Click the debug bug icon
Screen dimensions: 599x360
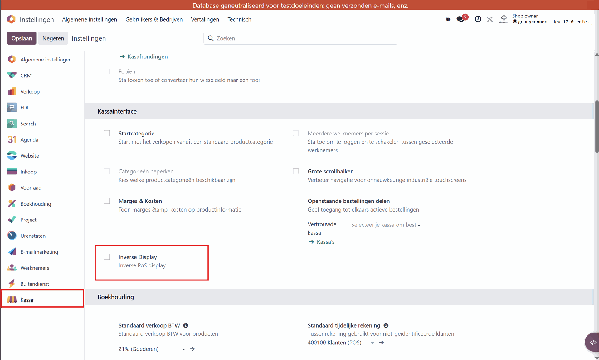pos(448,19)
